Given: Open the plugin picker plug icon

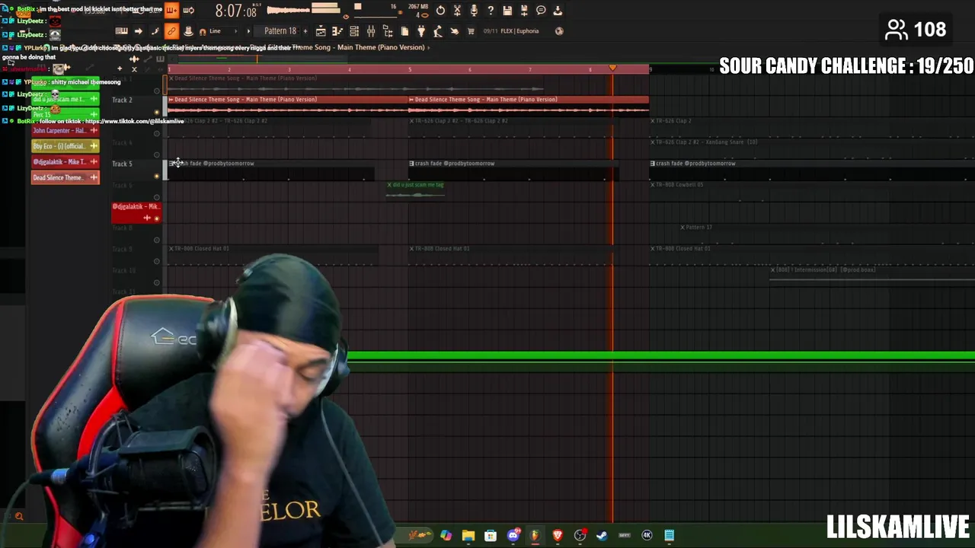Looking at the screenshot, I should (421, 31).
